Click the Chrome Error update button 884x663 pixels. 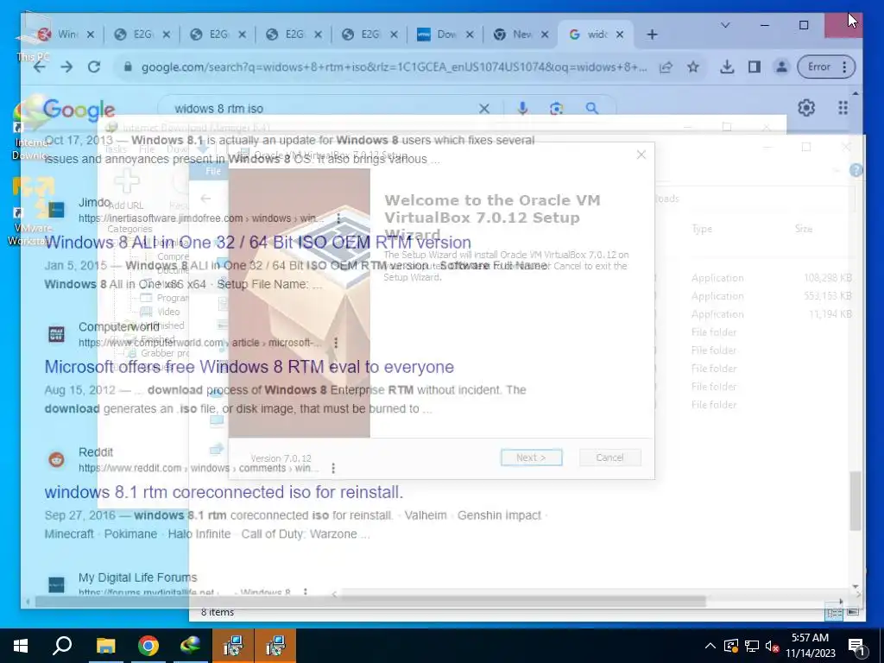[x=826, y=67]
